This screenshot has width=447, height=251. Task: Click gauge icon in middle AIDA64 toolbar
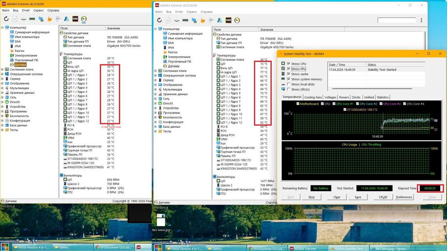pos(237,20)
